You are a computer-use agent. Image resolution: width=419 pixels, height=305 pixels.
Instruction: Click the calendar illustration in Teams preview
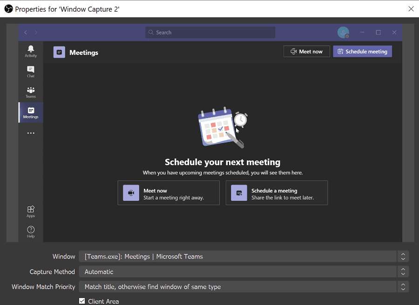coord(223,127)
